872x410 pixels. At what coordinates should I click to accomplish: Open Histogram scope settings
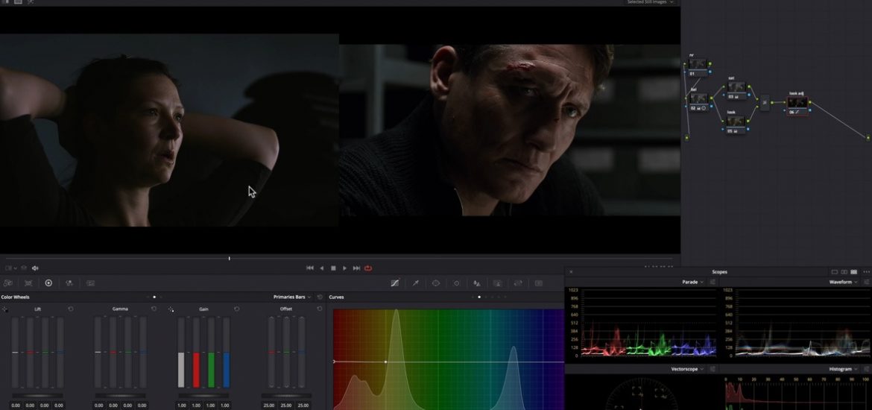(x=866, y=369)
